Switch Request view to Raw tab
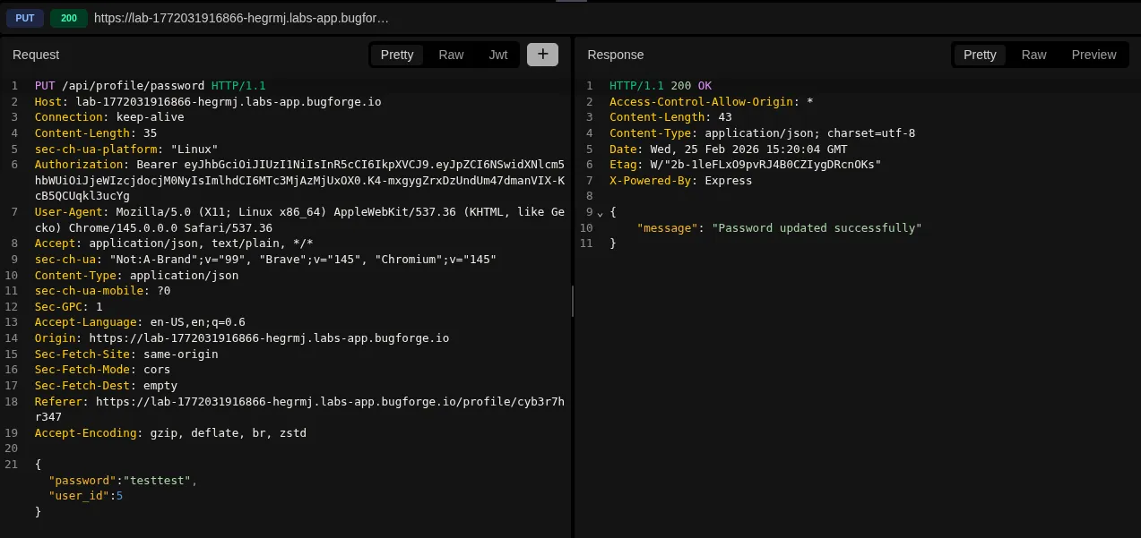 pyautogui.click(x=451, y=55)
